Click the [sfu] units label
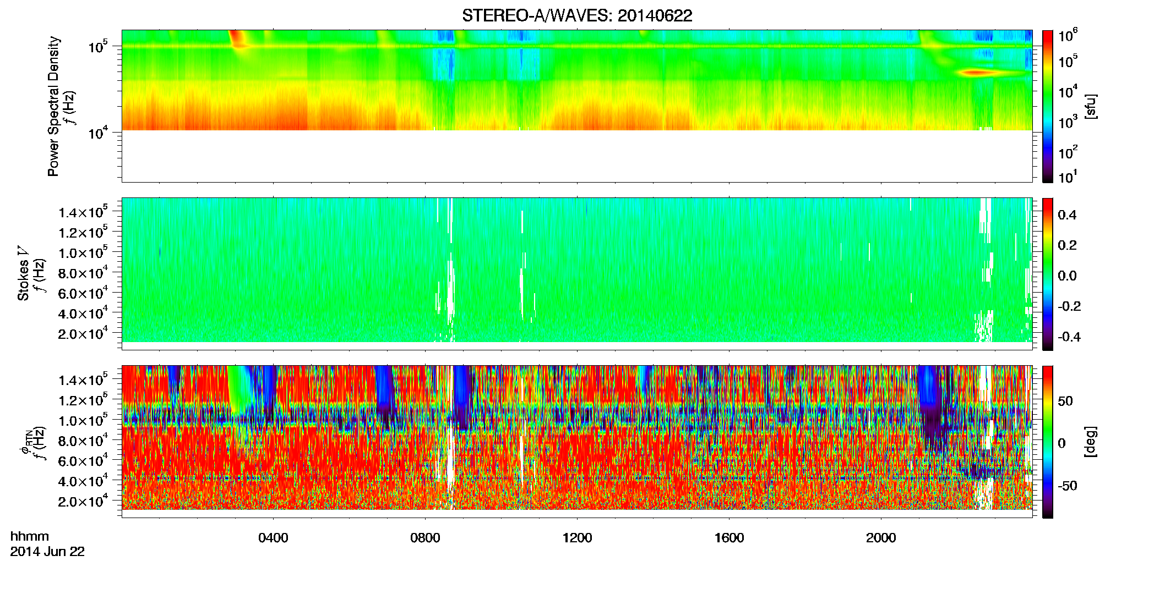The image size is (1154, 594). pyautogui.click(x=1090, y=106)
